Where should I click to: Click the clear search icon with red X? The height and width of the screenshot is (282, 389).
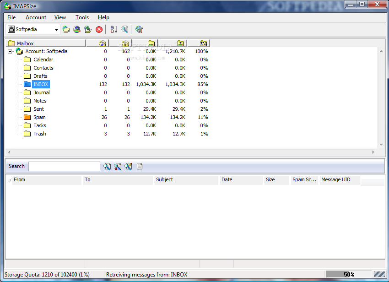coord(118,166)
